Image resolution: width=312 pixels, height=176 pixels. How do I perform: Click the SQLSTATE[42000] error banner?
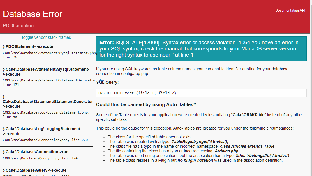pyautogui.click(x=201, y=48)
